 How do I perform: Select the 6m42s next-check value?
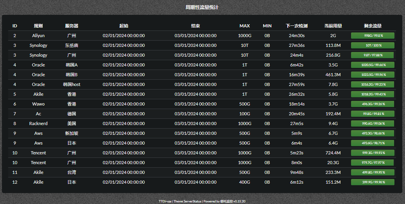point(296,65)
